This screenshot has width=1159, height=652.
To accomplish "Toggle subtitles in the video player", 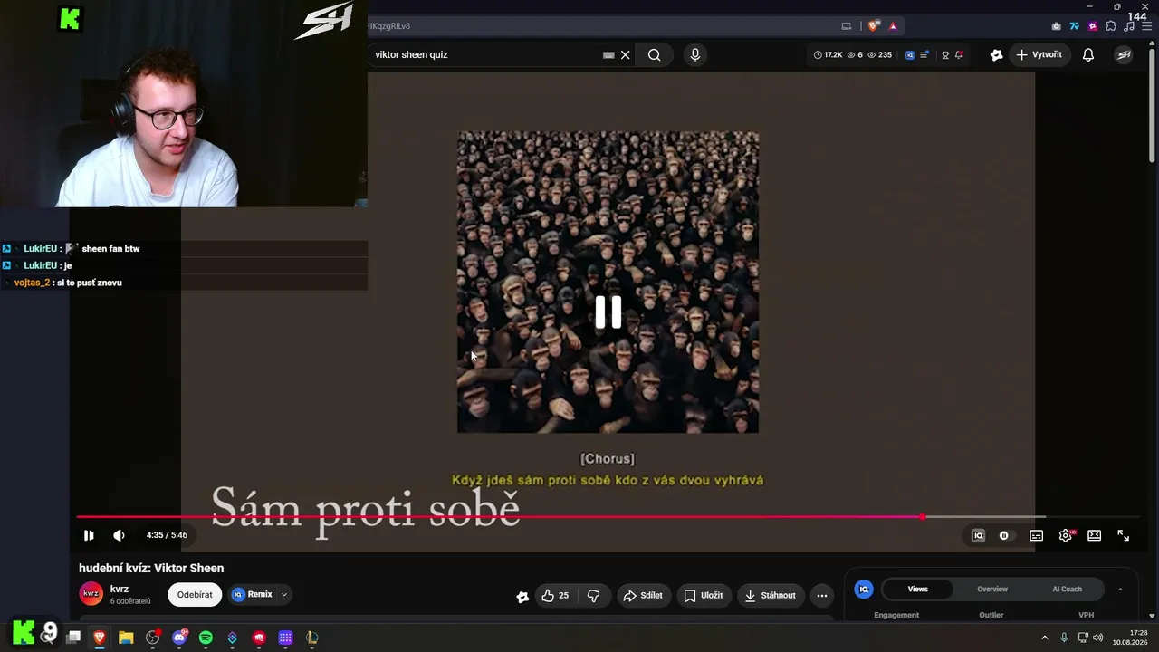I will click(1037, 535).
